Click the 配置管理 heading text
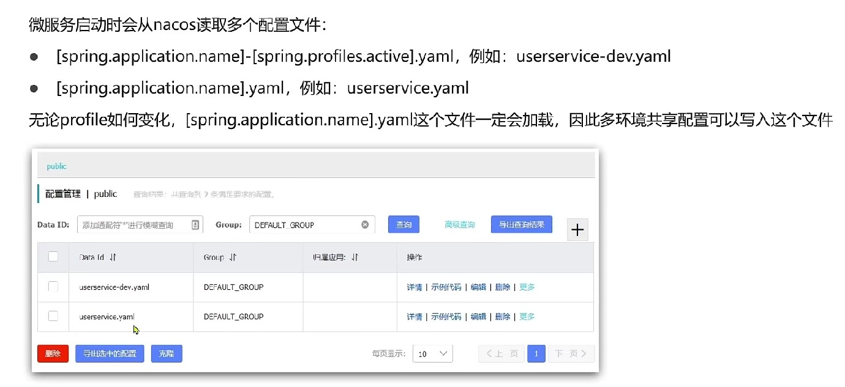The height and width of the screenshot is (387, 845). click(63, 194)
